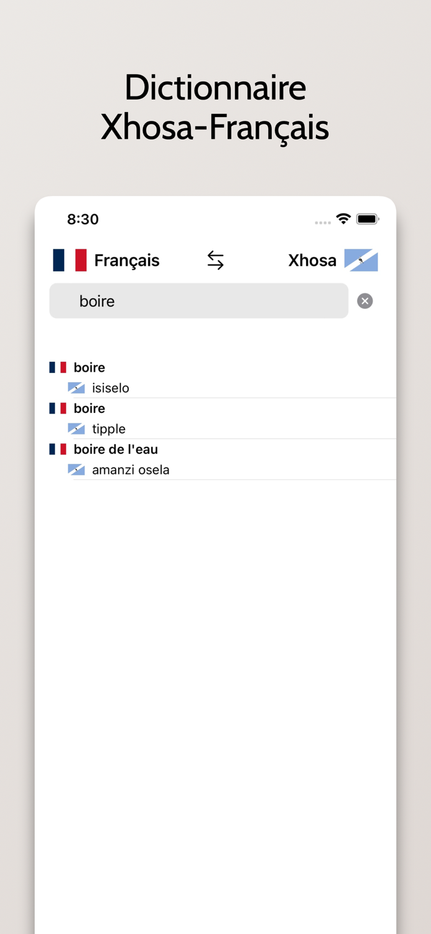Clear the search field with the X button

coord(364,301)
